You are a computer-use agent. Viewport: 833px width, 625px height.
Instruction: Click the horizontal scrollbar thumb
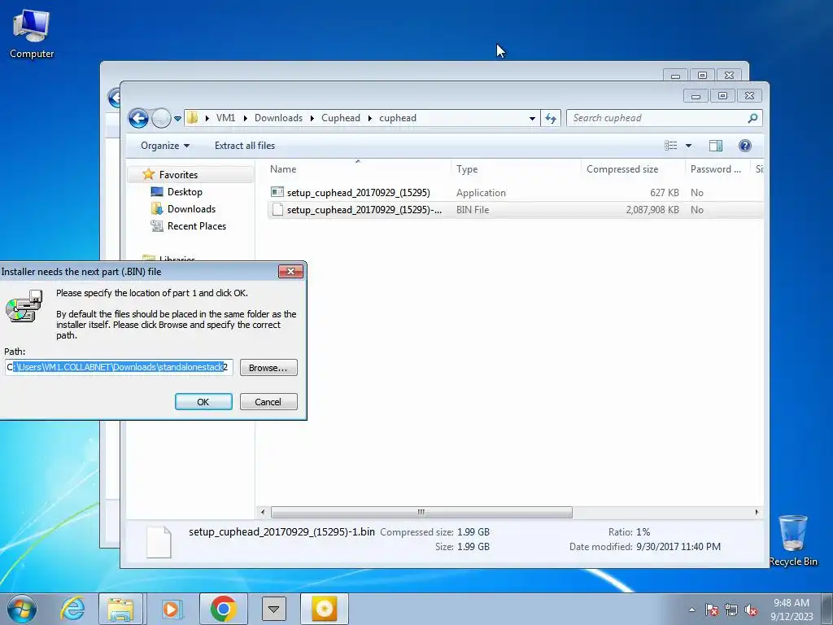click(x=421, y=513)
